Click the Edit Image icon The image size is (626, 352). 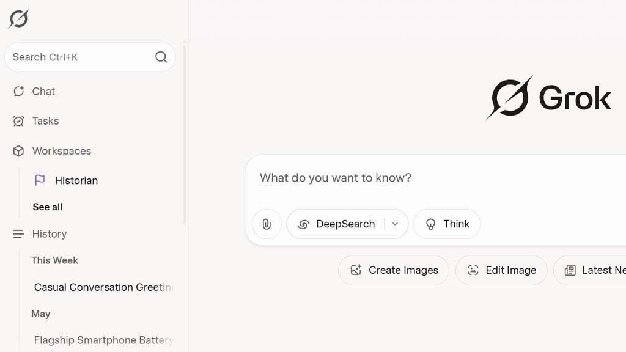coord(473,270)
